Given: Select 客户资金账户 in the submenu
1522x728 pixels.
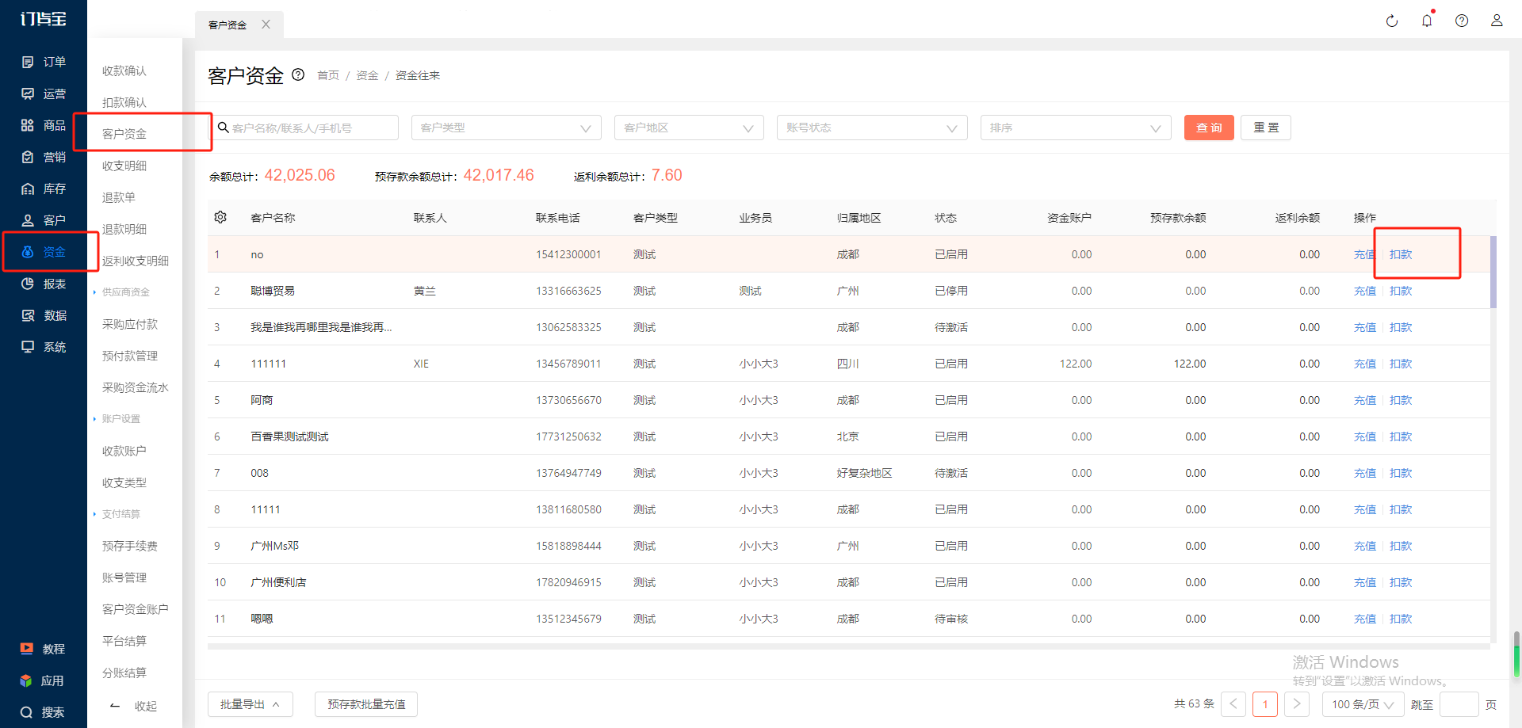Looking at the screenshot, I should pos(136,609).
